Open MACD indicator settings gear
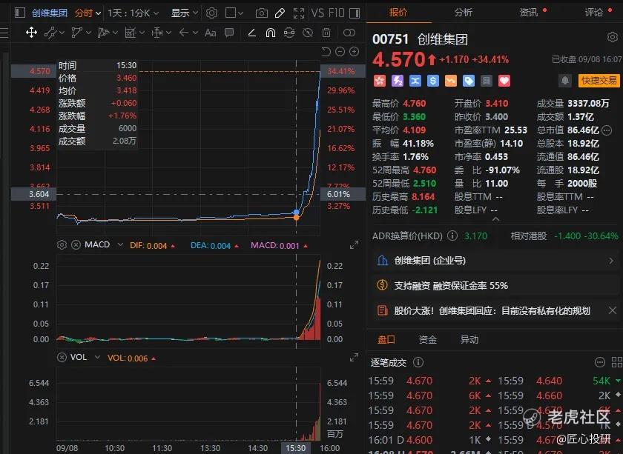 (62, 245)
